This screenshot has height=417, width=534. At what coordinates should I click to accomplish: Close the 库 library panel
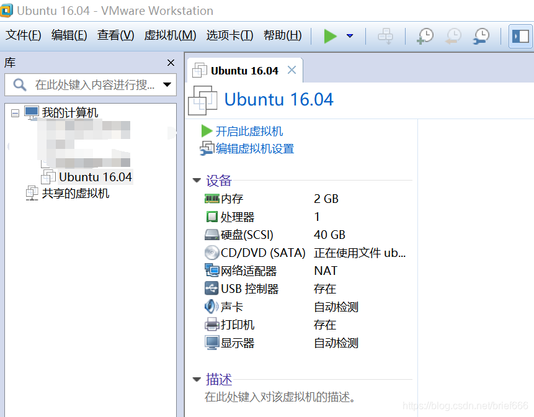pyautogui.click(x=171, y=63)
